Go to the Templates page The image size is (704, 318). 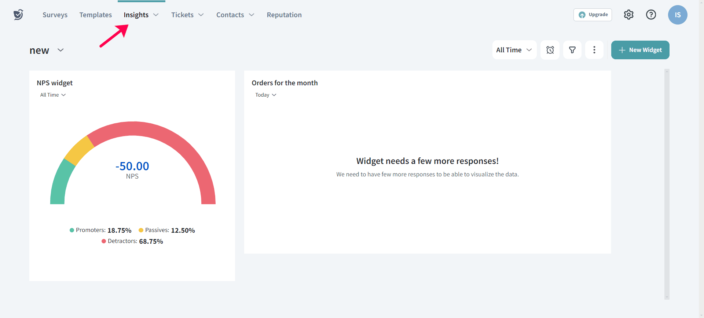click(x=96, y=15)
